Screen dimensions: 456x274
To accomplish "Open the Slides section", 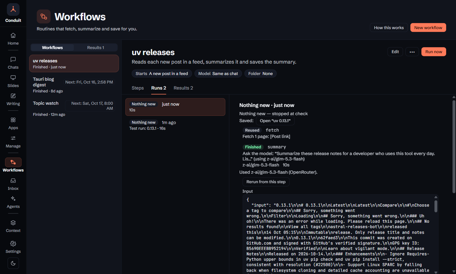I will (x=13, y=81).
